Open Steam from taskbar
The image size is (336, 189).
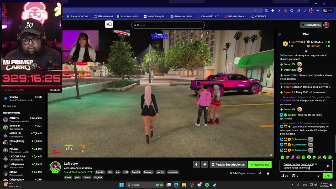tap(214, 185)
